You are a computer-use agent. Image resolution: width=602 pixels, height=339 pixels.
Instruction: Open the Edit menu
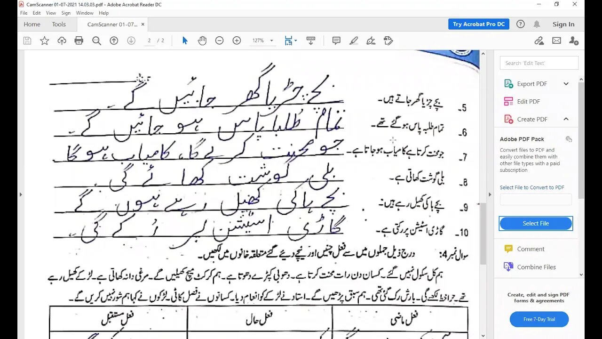coord(37,13)
